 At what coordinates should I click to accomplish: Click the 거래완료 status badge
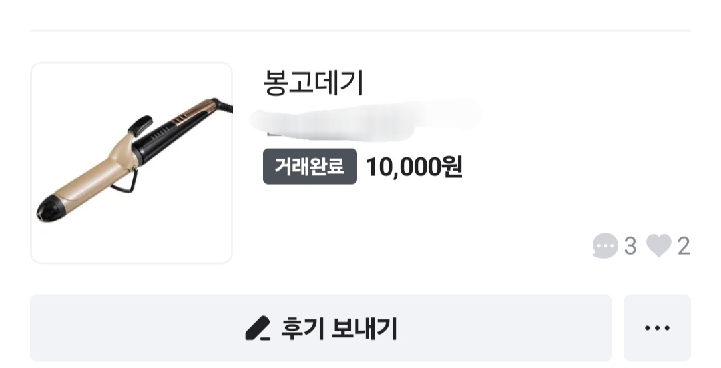pyautogui.click(x=310, y=167)
